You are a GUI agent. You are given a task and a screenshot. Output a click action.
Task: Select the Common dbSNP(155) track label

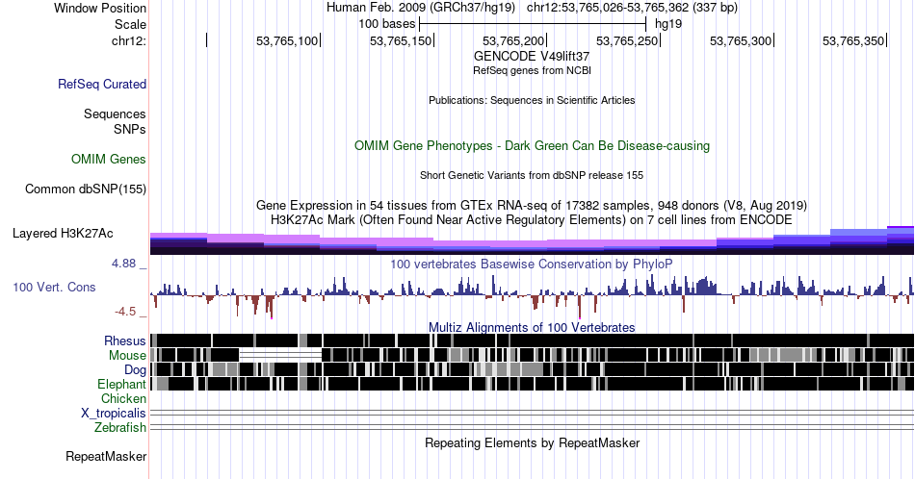[x=86, y=189]
